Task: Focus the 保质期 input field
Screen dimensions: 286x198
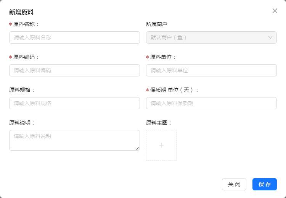Action: [x=211, y=103]
